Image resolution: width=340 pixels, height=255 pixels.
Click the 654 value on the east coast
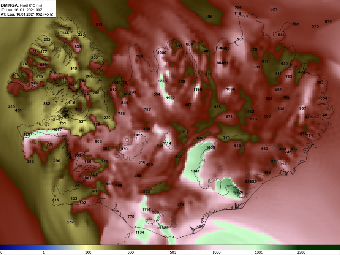coord(324,98)
